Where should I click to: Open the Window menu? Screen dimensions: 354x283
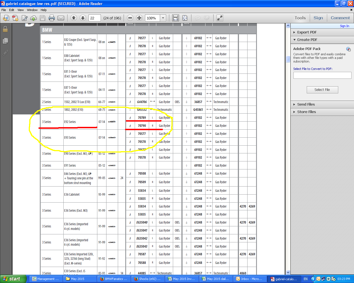tap(32, 10)
